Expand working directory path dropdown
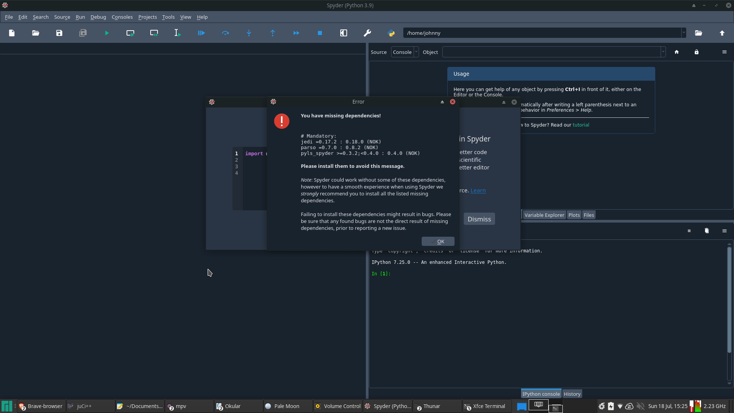The height and width of the screenshot is (413, 734). pos(684,33)
